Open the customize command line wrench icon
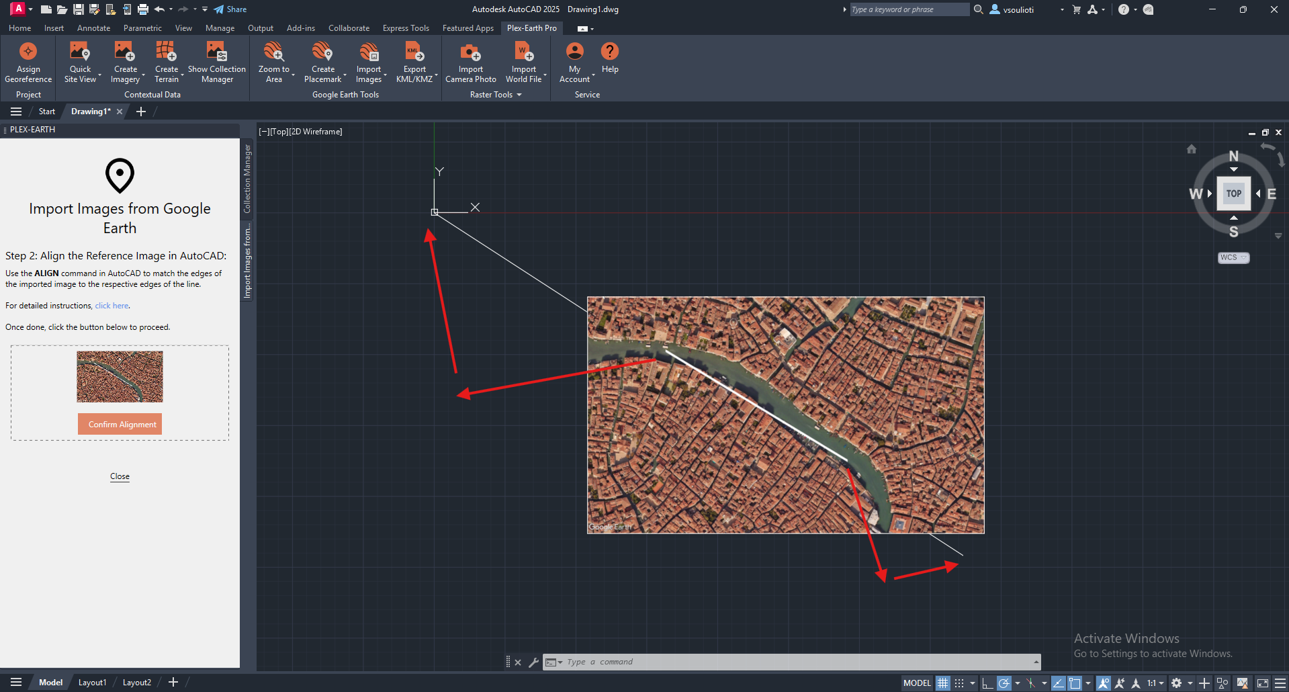 (x=533, y=662)
